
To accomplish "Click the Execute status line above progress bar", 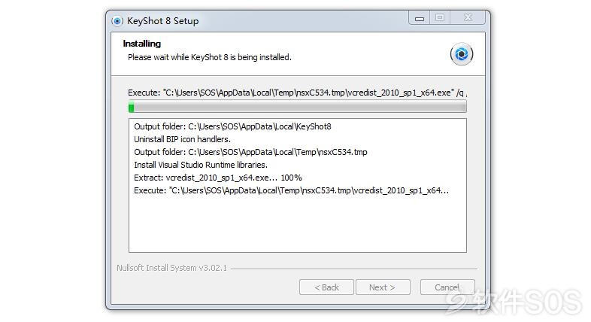I will pos(297,93).
